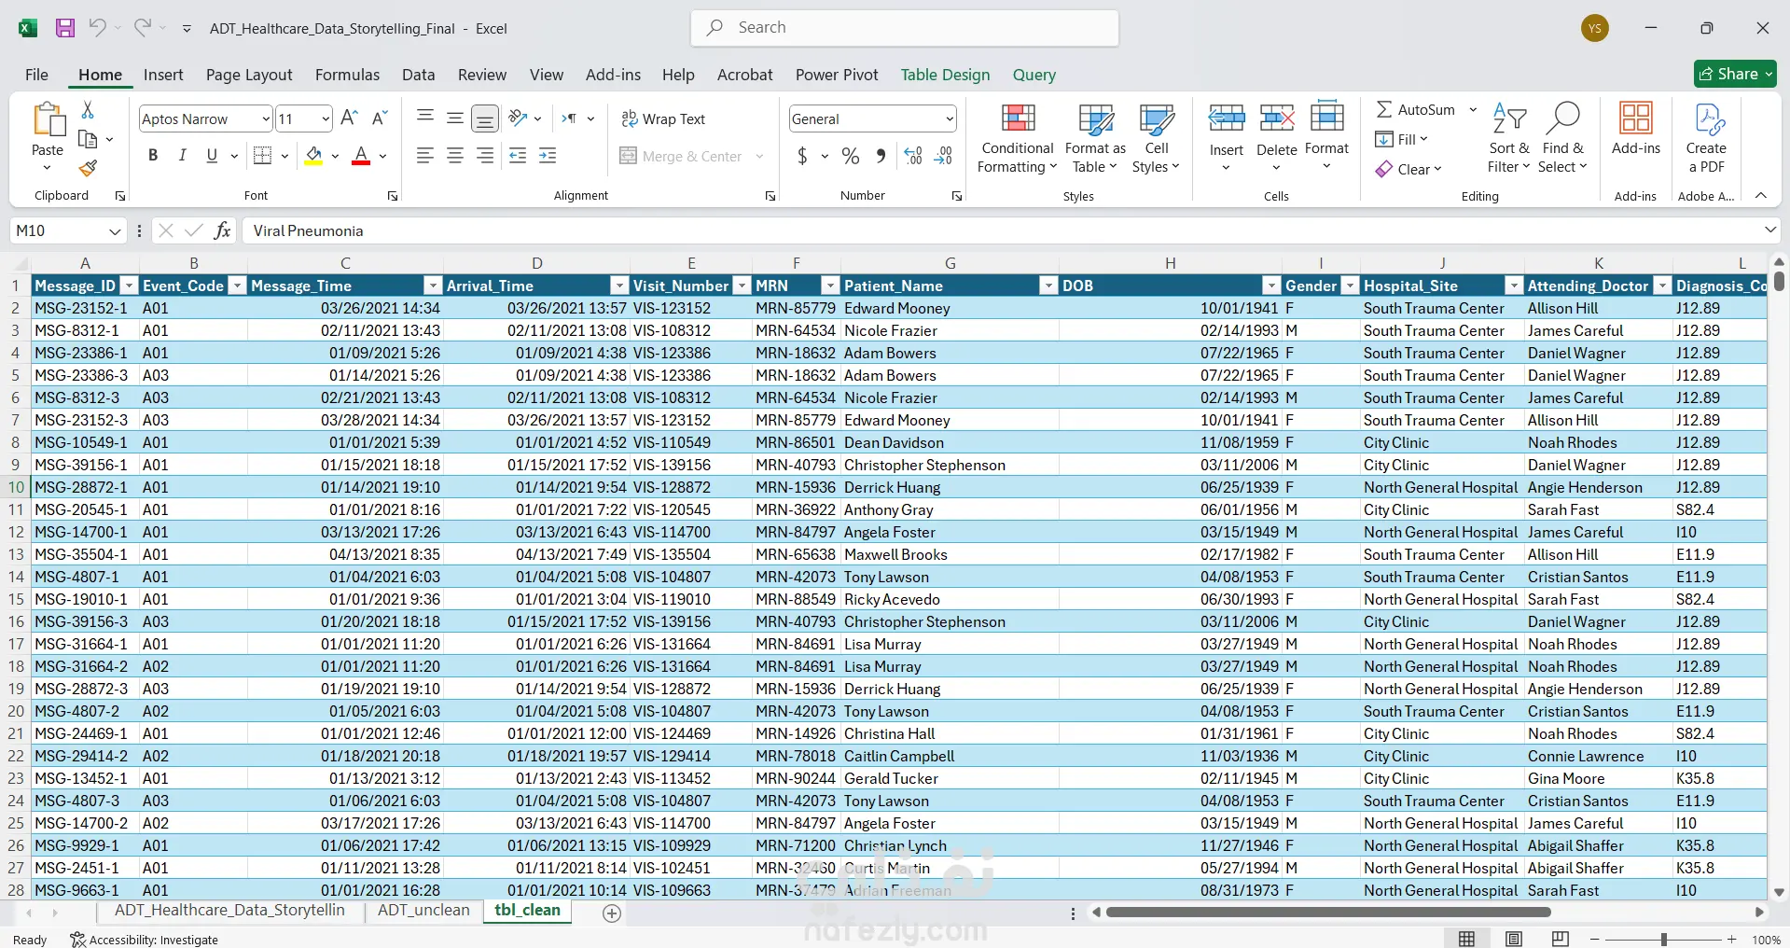Click the Save icon in title bar
The width and height of the screenshot is (1790, 948).
[65, 28]
